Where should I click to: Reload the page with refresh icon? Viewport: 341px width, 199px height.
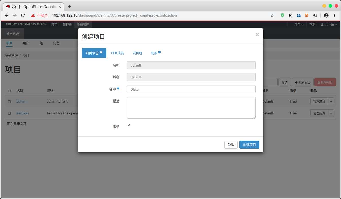(23, 15)
